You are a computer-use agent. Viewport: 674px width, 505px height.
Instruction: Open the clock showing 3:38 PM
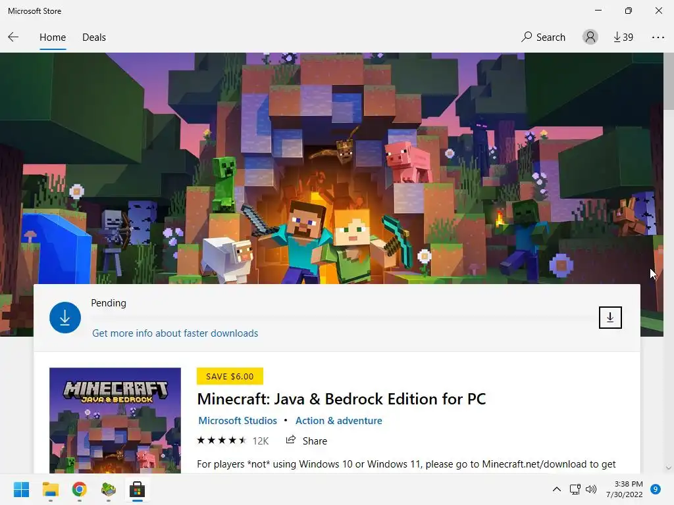point(624,489)
